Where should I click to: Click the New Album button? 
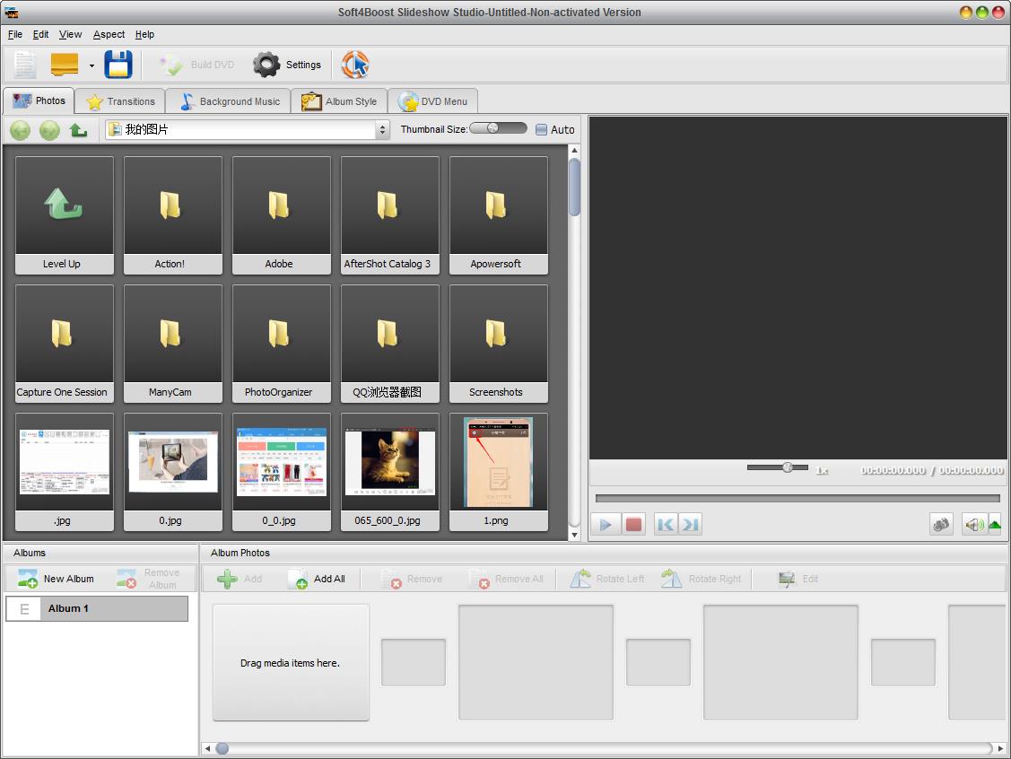pyautogui.click(x=57, y=579)
